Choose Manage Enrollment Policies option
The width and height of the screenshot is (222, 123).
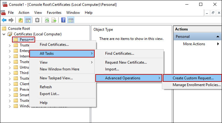pyautogui.click(x=196, y=85)
